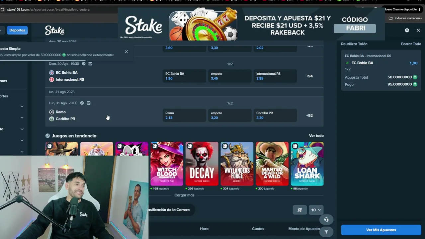Open the Remo team name link
Screen dimensions: 425x239
tap(61, 112)
